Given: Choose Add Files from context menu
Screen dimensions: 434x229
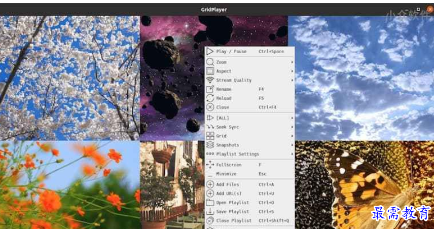Looking at the screenshot, I should coord(228,185).
